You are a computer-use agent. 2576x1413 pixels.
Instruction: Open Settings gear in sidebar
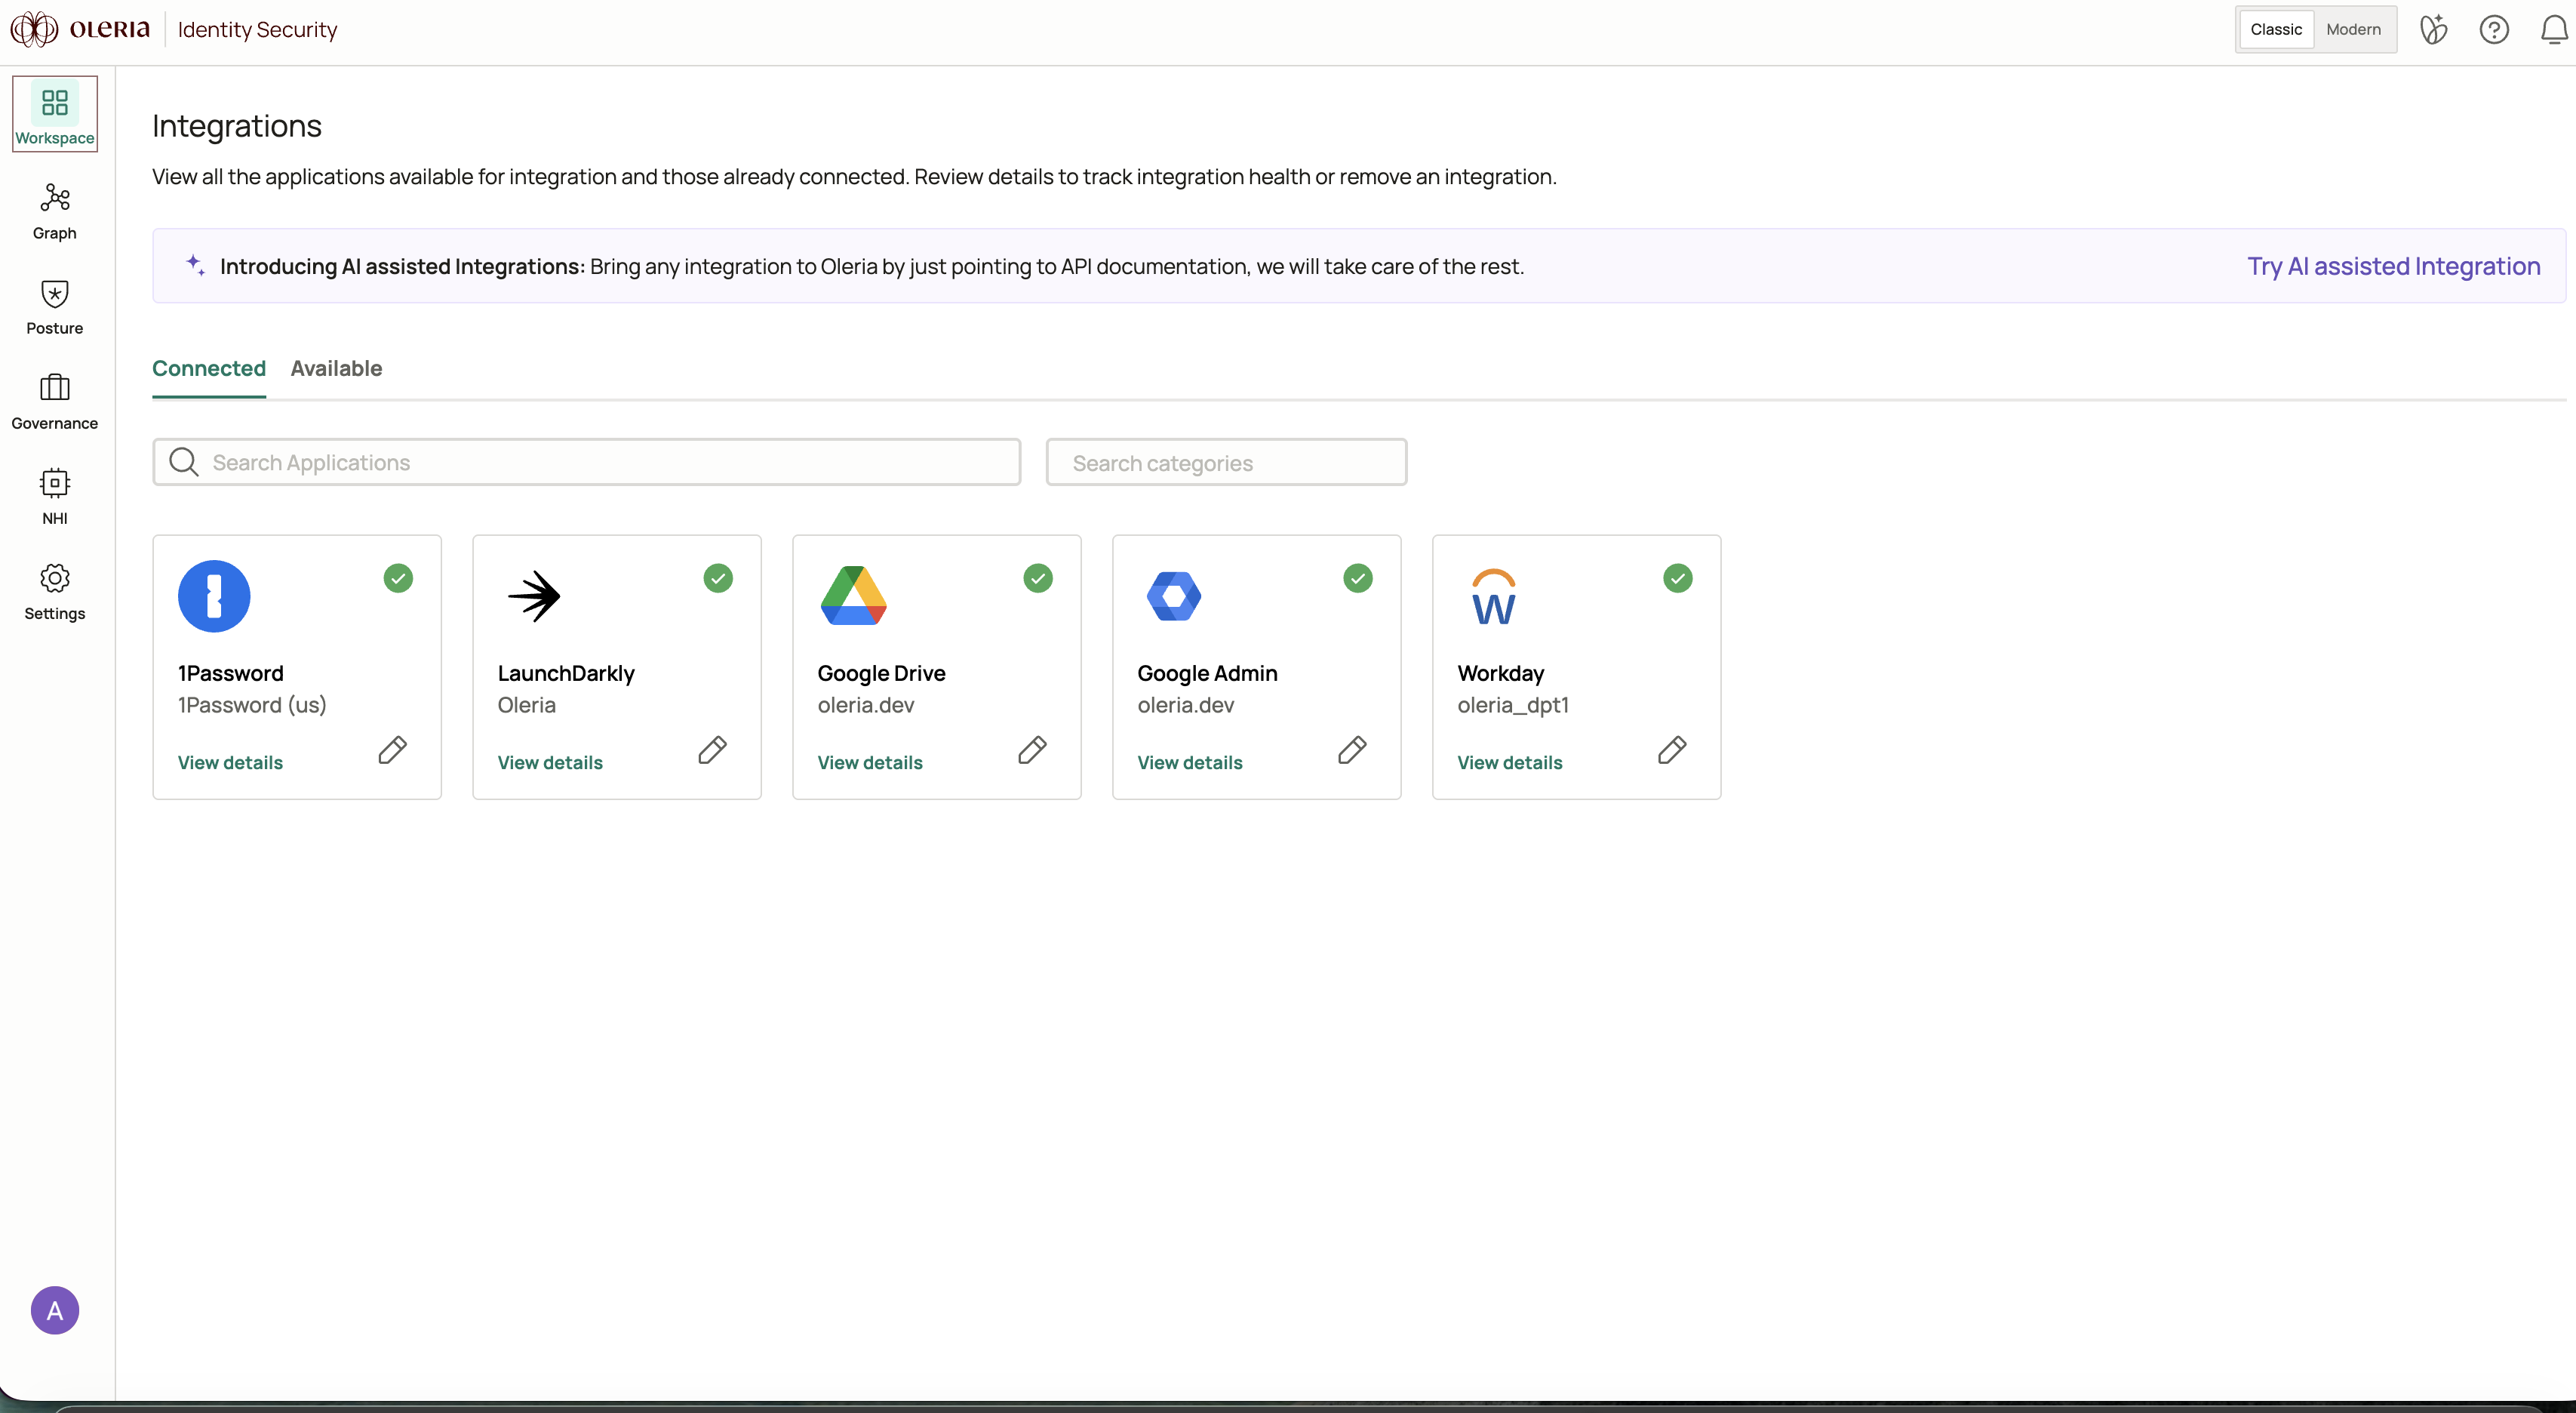point(55,578)
